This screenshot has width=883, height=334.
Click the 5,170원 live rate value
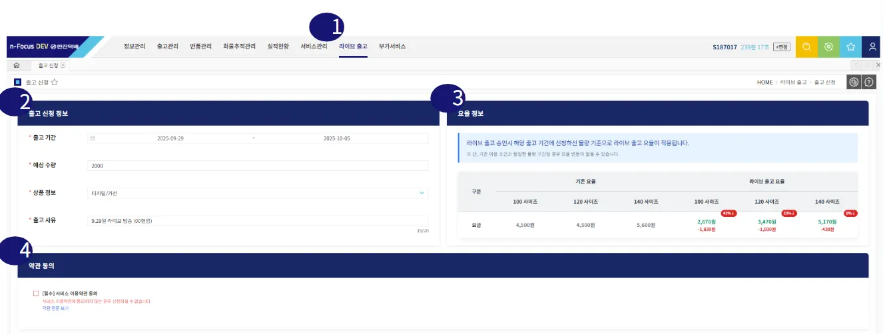point(827,222)
